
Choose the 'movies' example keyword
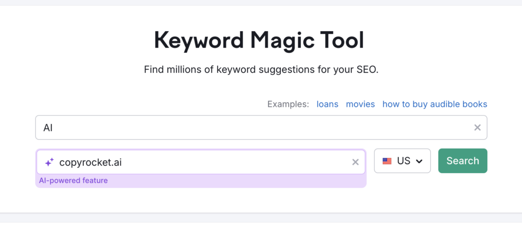(360, 104)
